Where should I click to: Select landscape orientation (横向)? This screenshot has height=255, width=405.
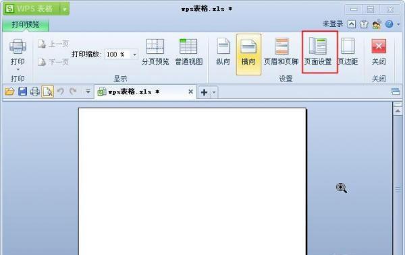(248, 54)
